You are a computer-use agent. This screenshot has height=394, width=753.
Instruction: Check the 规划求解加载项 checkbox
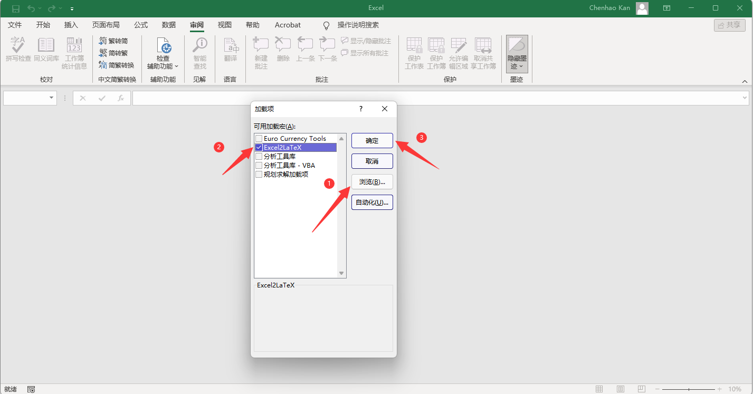tap(259, 175)
